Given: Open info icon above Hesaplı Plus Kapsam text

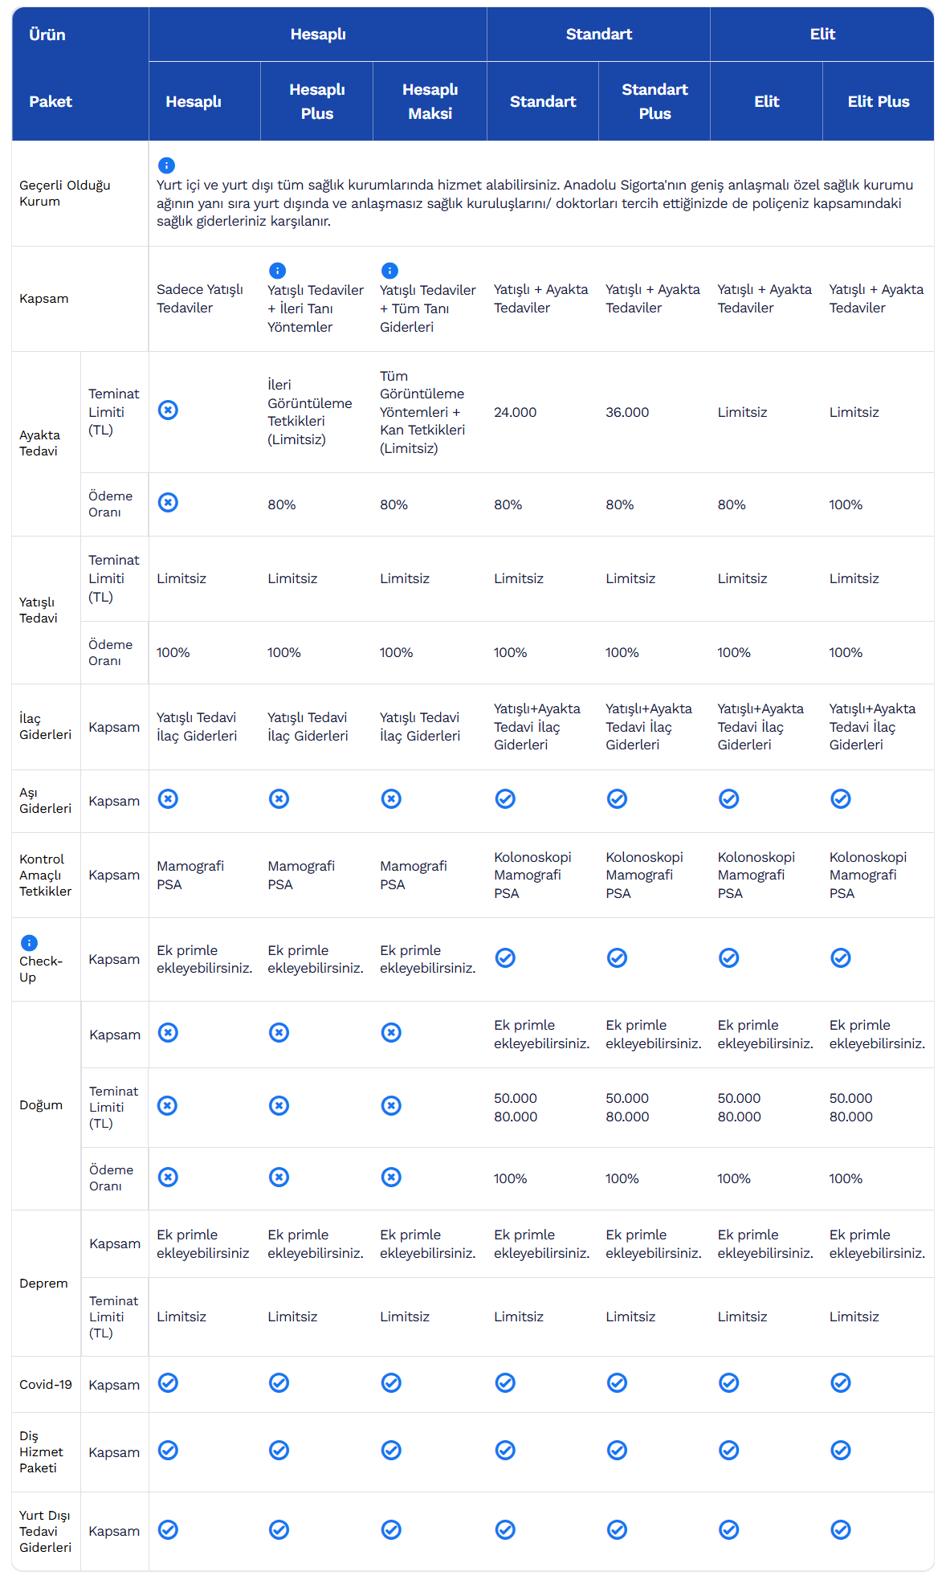Looking at the screenshot, I should click(x=277, y=271).
